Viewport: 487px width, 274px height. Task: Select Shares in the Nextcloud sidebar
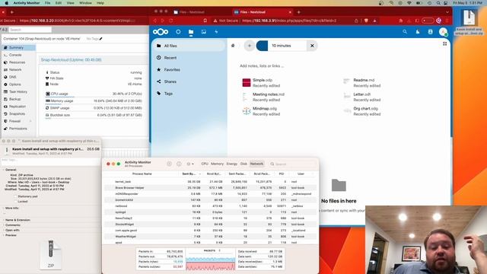[x=189, y=81]
